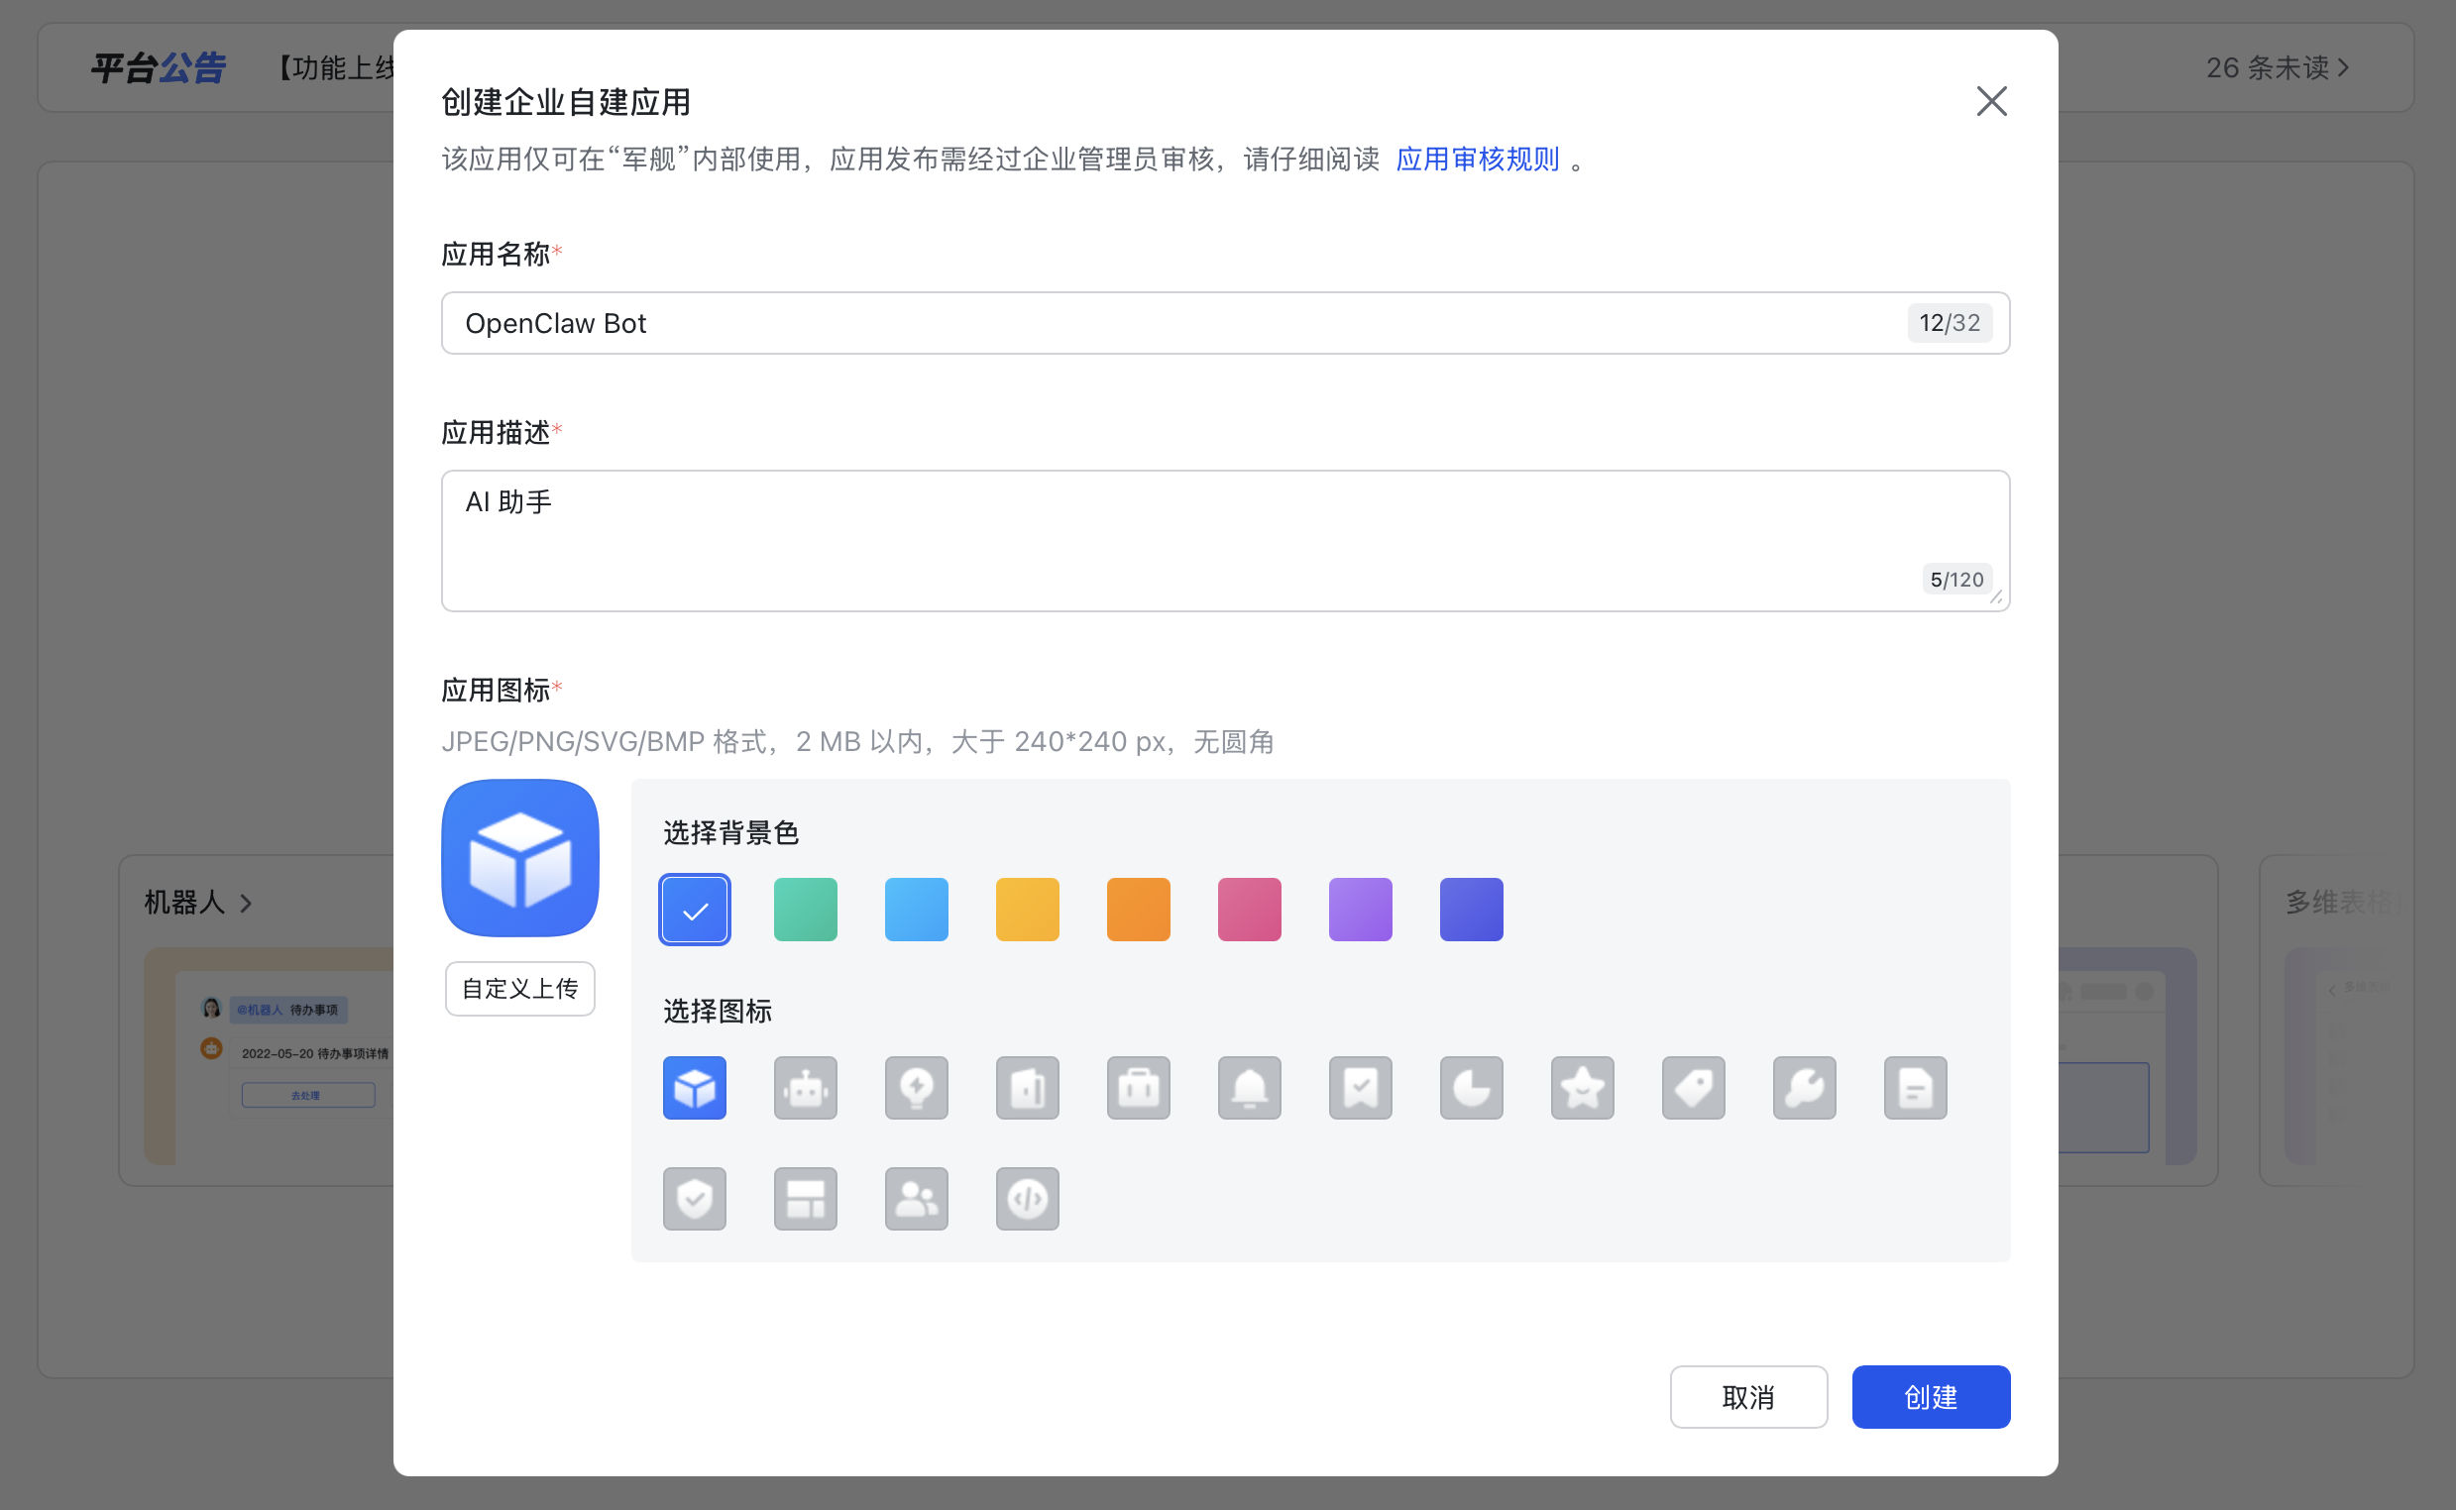Image resolution: width=2456 pixels, height=1510 pixels.
Task: Select the robot app icon
Action: 805,1088
